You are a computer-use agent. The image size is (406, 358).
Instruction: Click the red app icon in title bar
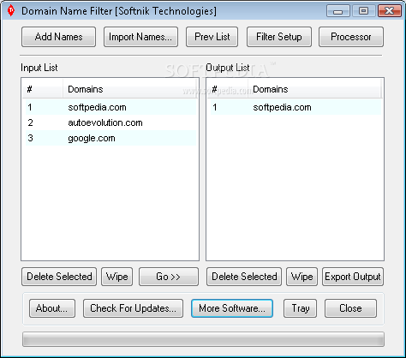click(x=11, y=10)
